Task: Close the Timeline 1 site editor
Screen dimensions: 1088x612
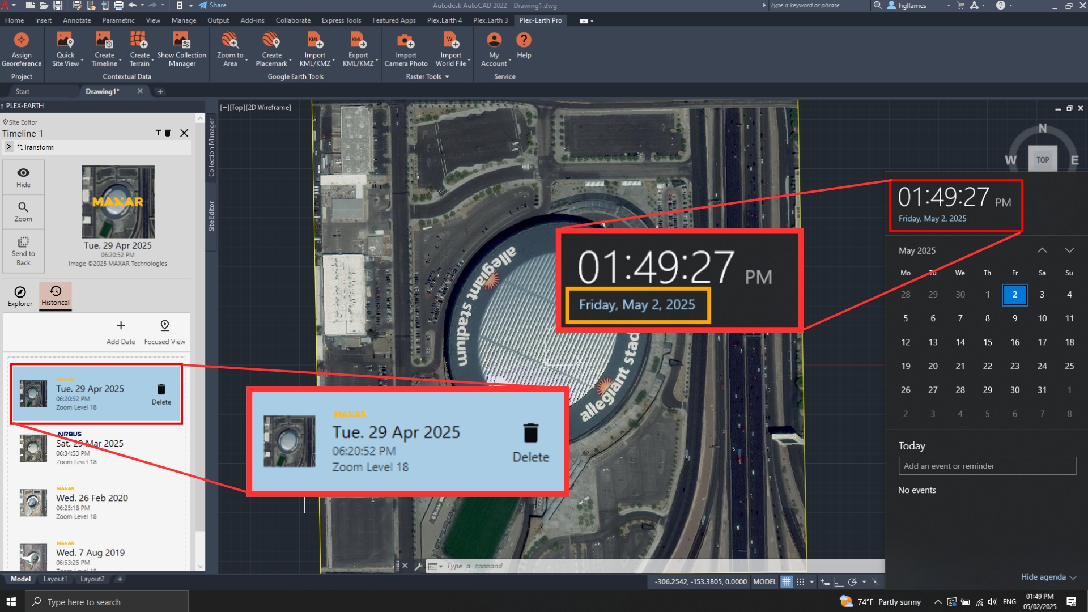Action: [x=184, y=133]
